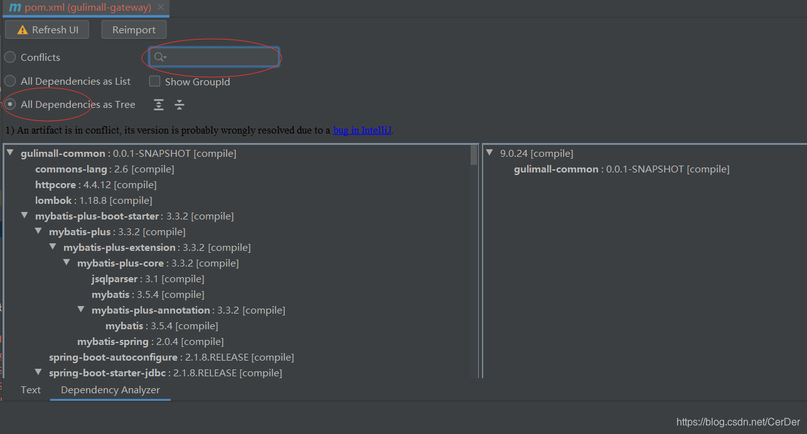Collapse the mybatis-plus-boot-starter node
Screen dimensions: 807x434
[24, 216]
